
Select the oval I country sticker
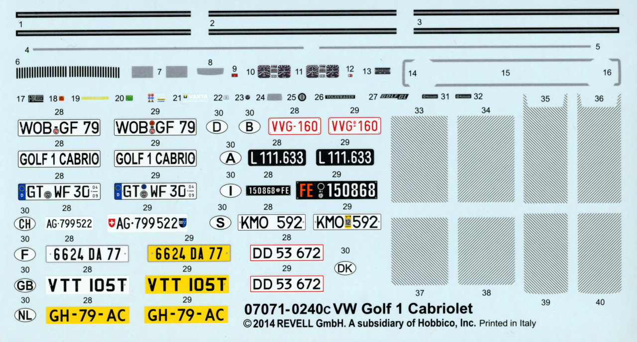pos(230,190)
